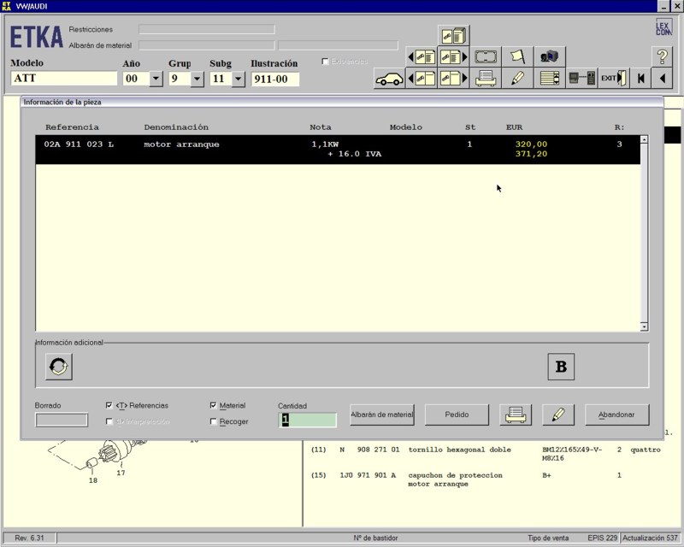The height and width of the screenshot is (547, 684).
Task: Select part row 02A 911 023 L
Action: (338, 150)
